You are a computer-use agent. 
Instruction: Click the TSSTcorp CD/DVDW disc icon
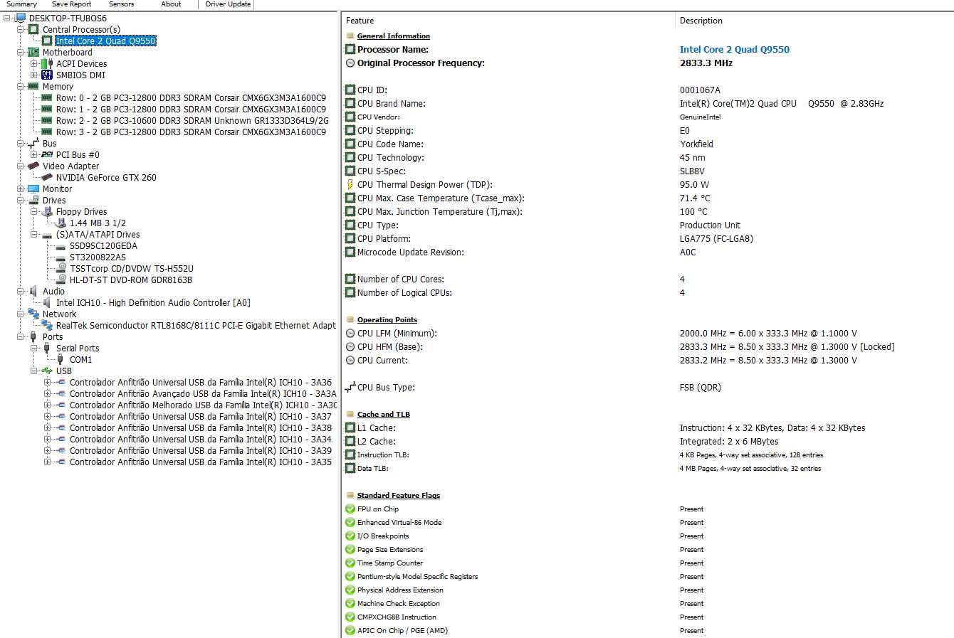[x=61, y=268]
